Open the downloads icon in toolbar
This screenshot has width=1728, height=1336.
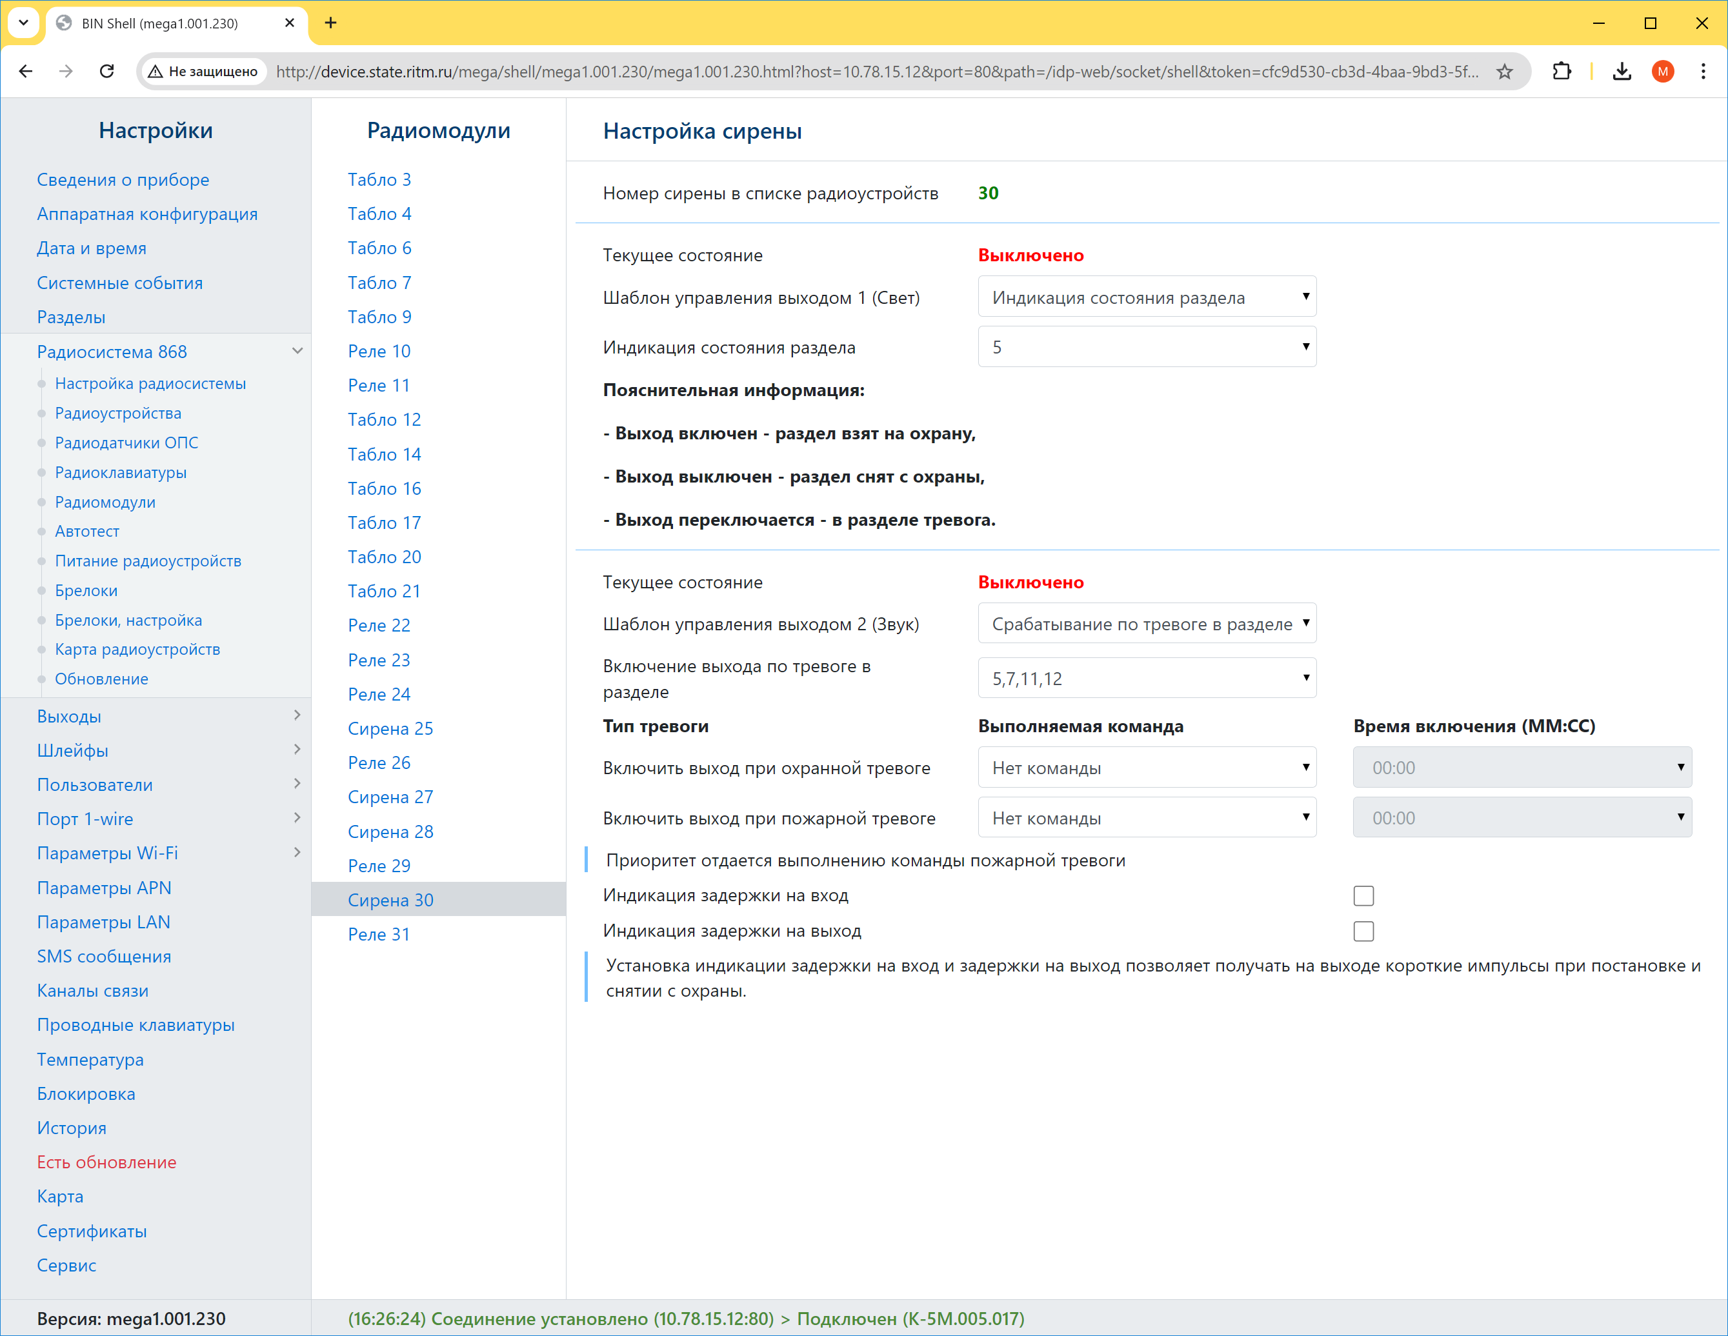coord(1622,71)
